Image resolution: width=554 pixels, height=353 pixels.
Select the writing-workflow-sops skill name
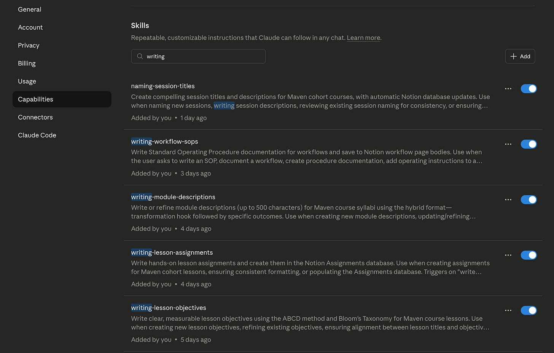[164, 142]
